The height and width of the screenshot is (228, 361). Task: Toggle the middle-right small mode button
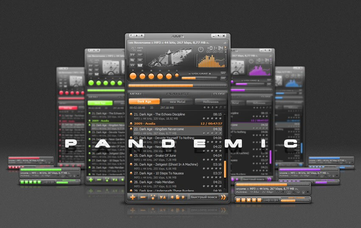(140, 60)
